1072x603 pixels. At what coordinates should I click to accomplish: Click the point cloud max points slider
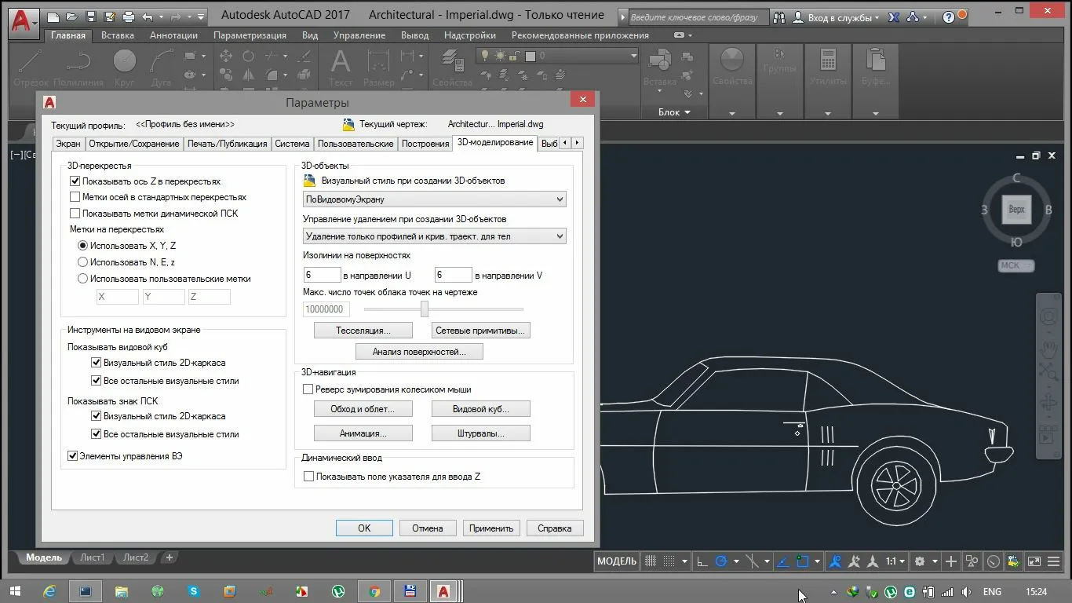(425, 309)
